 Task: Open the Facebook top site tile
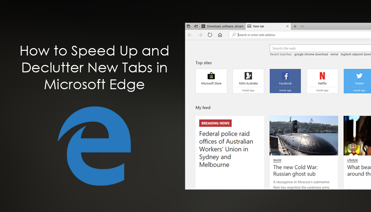point(285,81)
